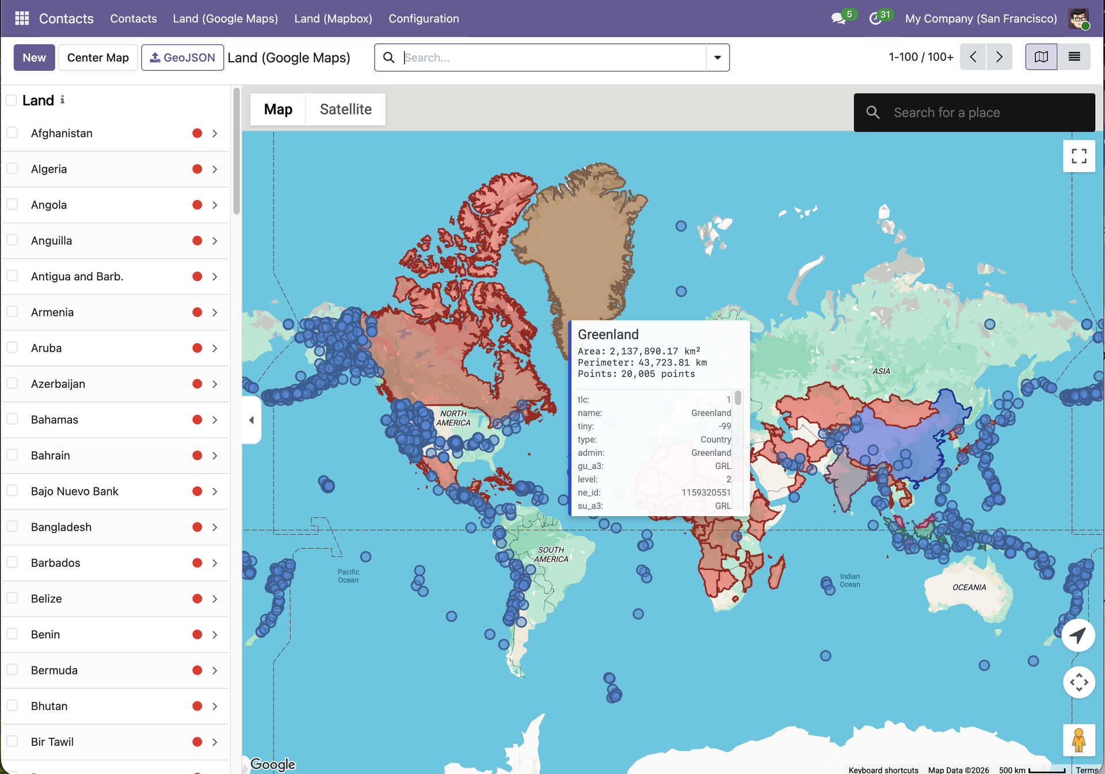This screenshot has width=1105, height=774.
Task: Switch to the list view icon
Action: pos(1074,57)
